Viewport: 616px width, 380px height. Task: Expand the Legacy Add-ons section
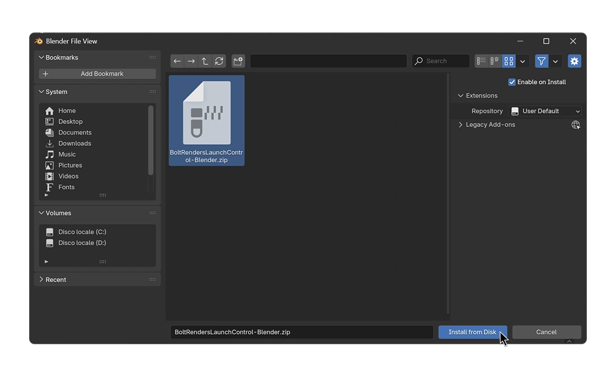pyautogui.click(x=460, y=125)
